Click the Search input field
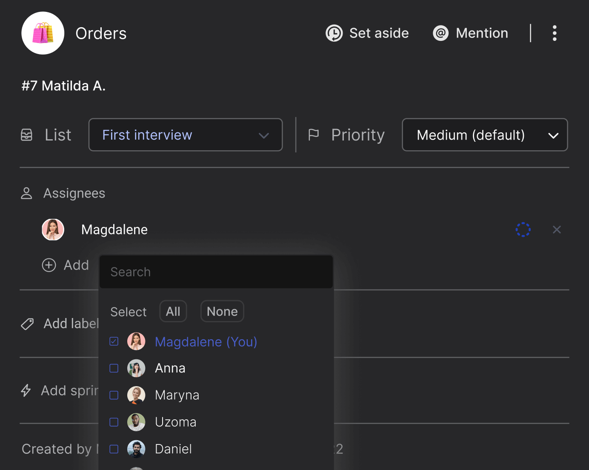 [216, 272]
